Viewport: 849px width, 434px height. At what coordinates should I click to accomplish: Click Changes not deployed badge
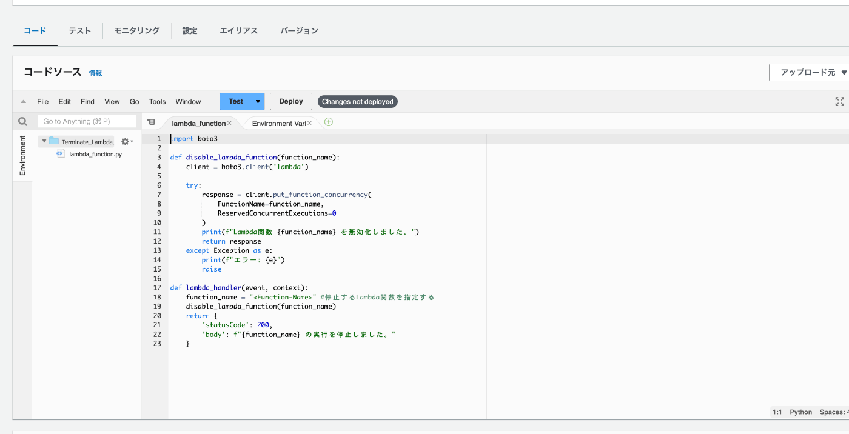pyautogui.click(x=358, y=102)
